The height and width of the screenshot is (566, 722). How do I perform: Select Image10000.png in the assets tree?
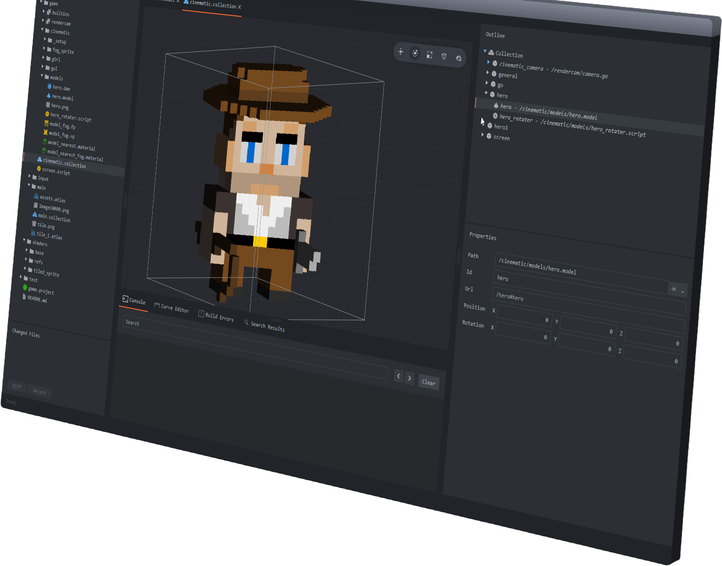click(x=54, y=208)
